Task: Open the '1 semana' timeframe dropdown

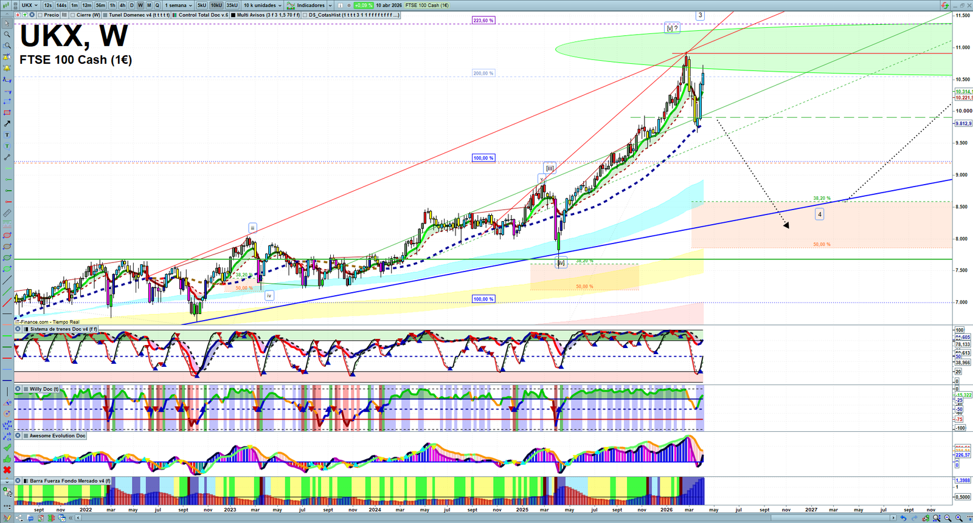Action: 178,5
